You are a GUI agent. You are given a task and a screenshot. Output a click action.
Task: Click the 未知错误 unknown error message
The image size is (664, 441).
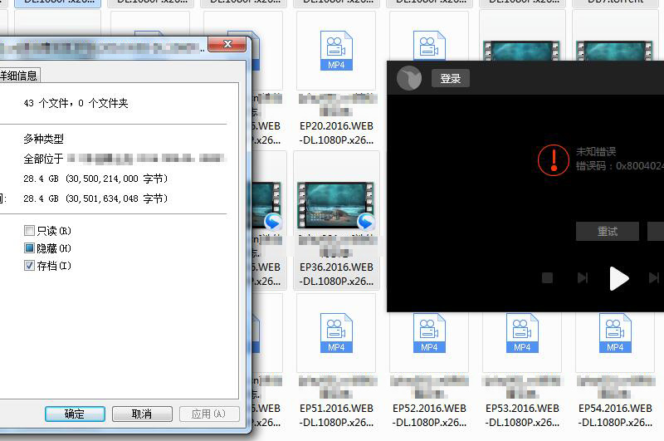[x=596, y=151]
